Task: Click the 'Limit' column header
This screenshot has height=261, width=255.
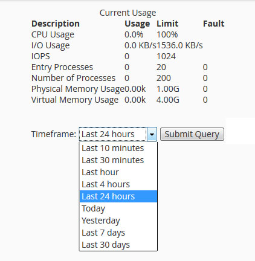Action: 167,24
